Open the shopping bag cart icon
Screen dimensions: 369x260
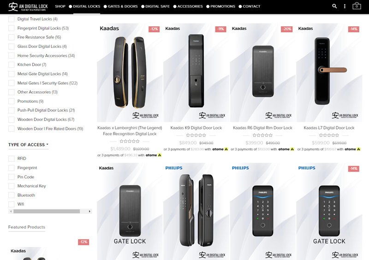pyautogui.click(x=357, y=6)
